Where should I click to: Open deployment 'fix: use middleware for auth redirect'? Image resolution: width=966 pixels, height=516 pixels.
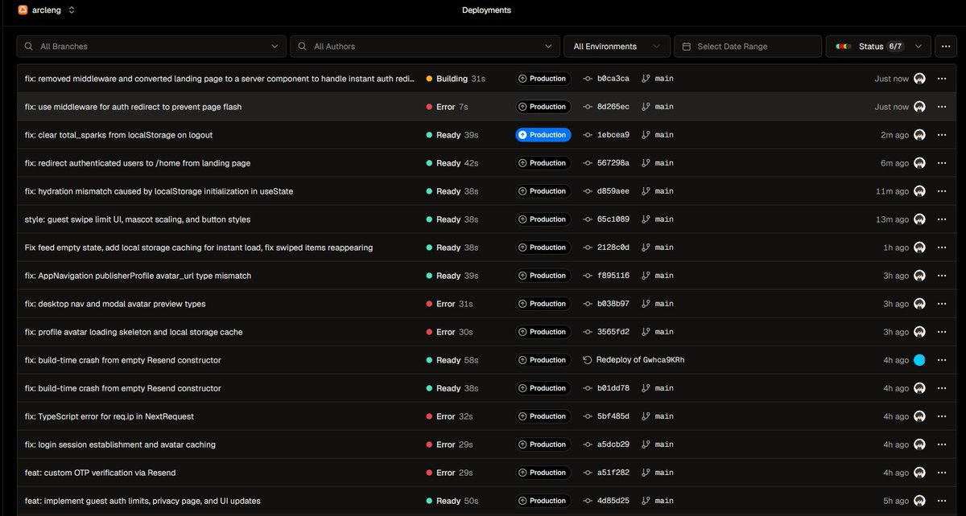[134, 107]
